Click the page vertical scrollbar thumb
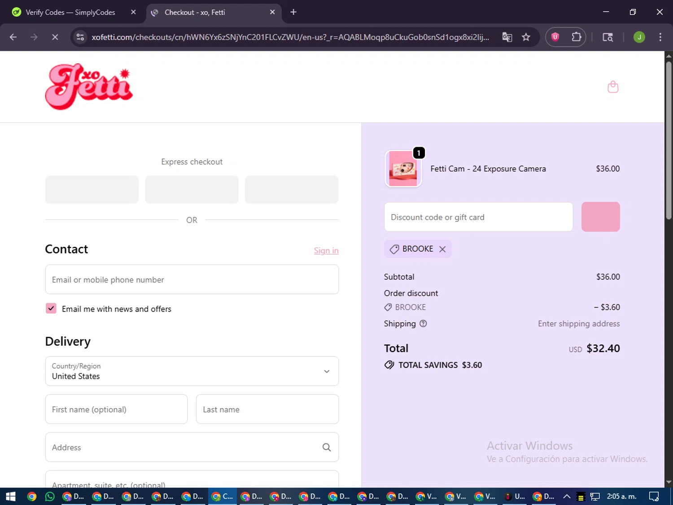Image resolution: width=673 pixels, height=505 pixels. coord(669,141)
